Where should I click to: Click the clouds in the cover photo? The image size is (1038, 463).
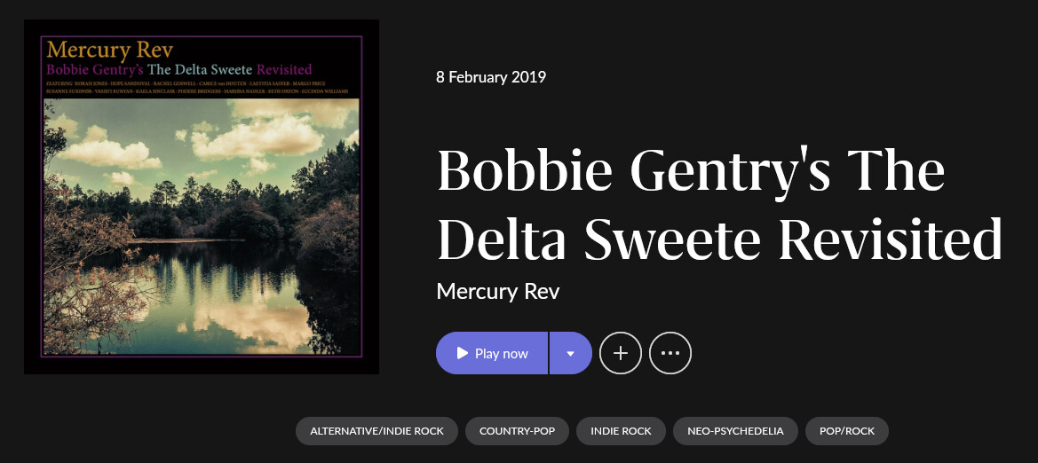pos(258,137)
